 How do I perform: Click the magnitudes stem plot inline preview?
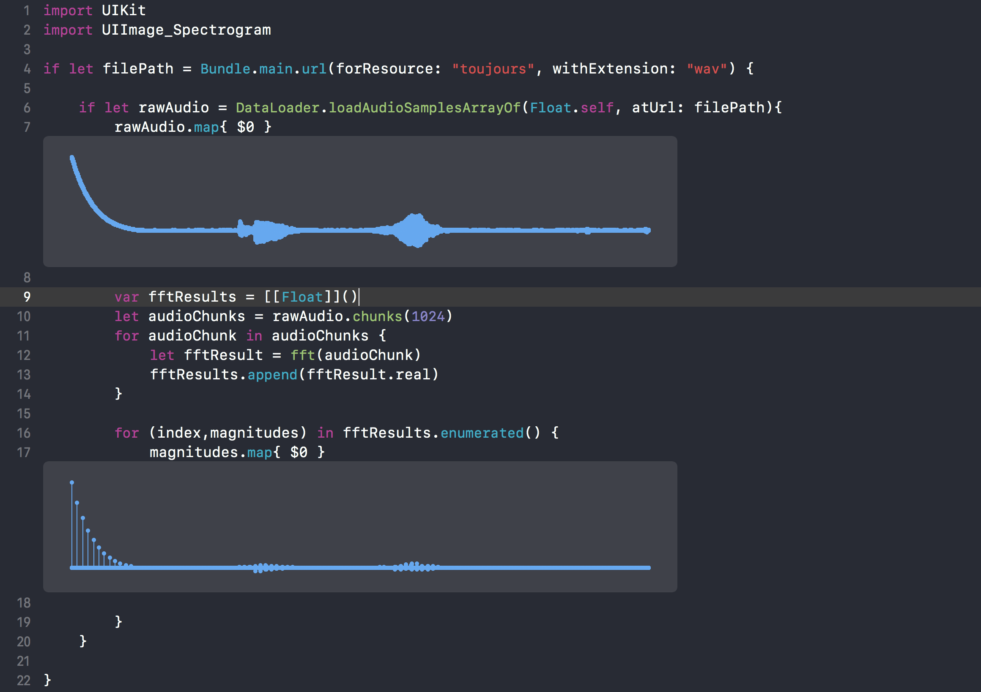coord(360,526)
